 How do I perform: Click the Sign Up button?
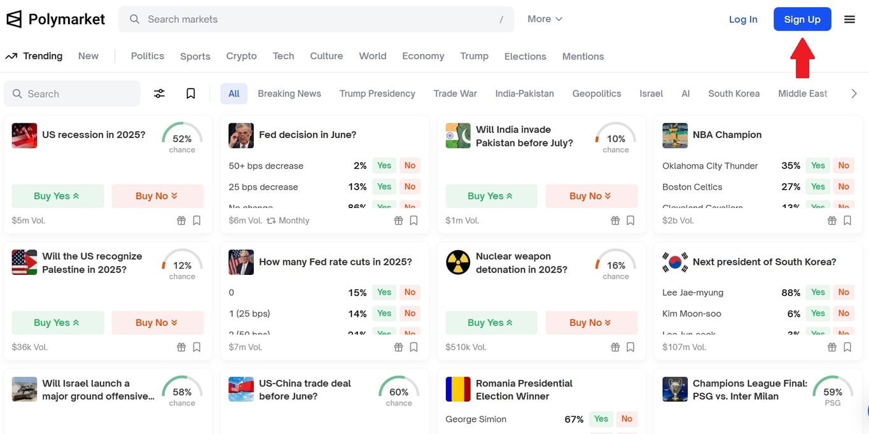[x=802, y=19]
